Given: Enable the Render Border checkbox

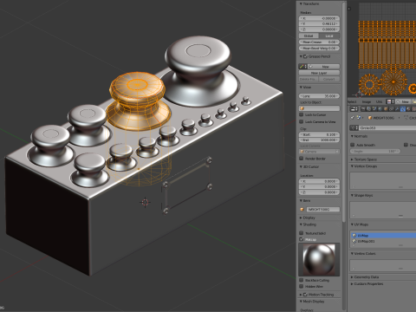Looking at the screenshot, I should tap(302, 159).
